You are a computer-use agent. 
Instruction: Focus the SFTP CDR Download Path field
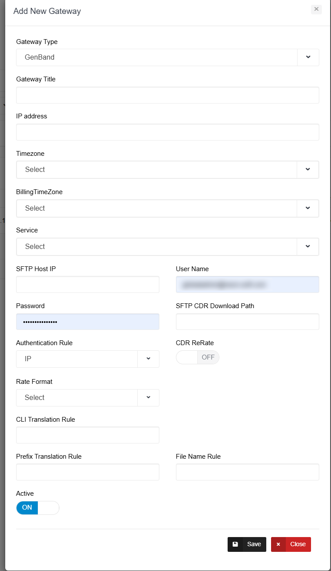point(247,322)
